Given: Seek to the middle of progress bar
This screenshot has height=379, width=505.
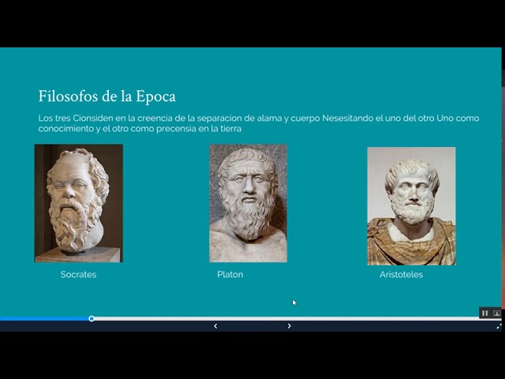Looking at the screenshot, I should point(251,319).
